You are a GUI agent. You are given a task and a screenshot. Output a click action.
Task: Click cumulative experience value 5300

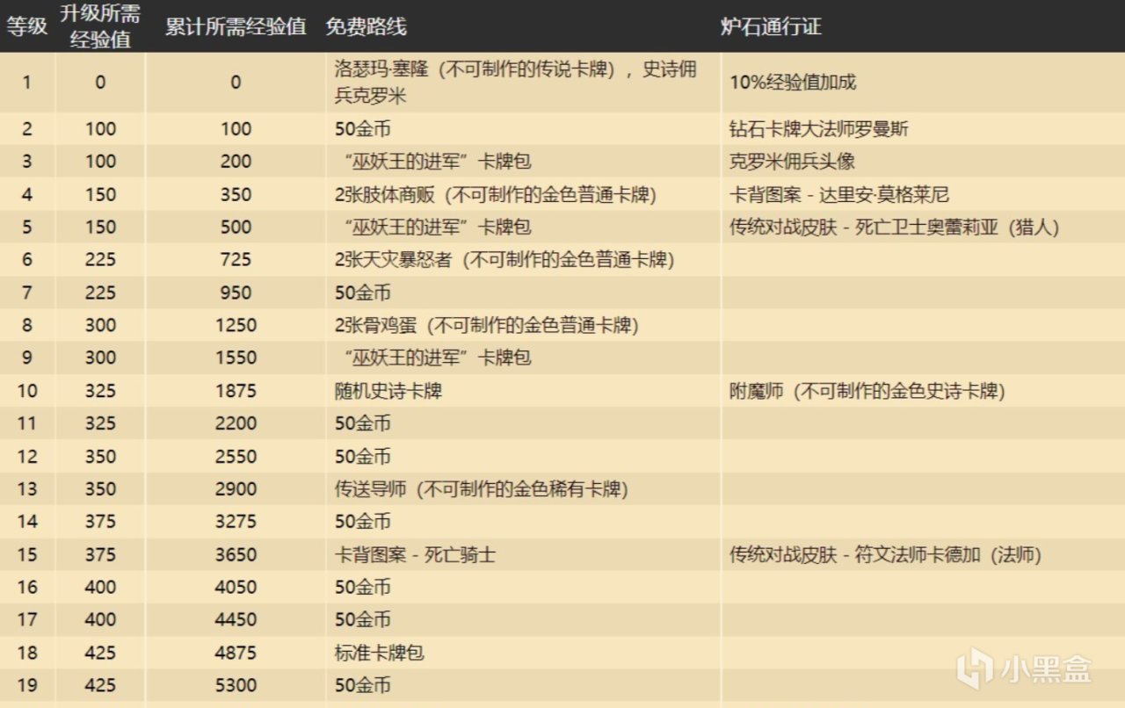pyautogui.click(x=236, y=685)
